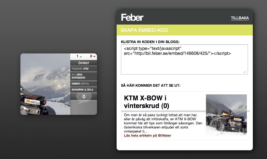Click the Feber logo

[132, 17]
